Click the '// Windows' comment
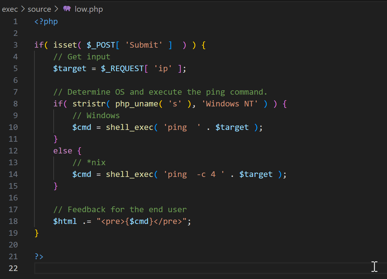Image resolution: width=387 pixels, height=279 pixels. click(96, 116)
